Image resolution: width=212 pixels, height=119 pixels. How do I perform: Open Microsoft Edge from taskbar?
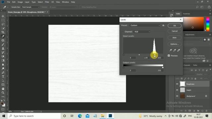click(80, 116)
